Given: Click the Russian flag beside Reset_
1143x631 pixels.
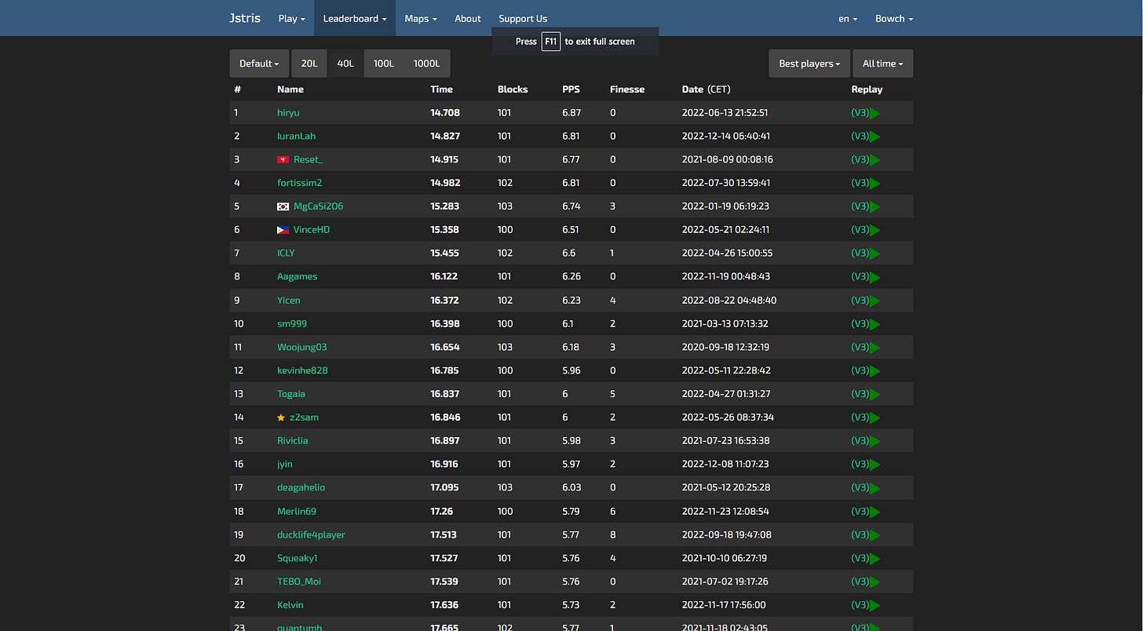Looking at the screenshot, I should click(282, 159).
